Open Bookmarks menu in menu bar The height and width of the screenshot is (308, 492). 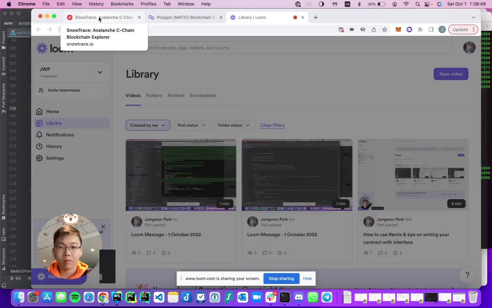122,4
